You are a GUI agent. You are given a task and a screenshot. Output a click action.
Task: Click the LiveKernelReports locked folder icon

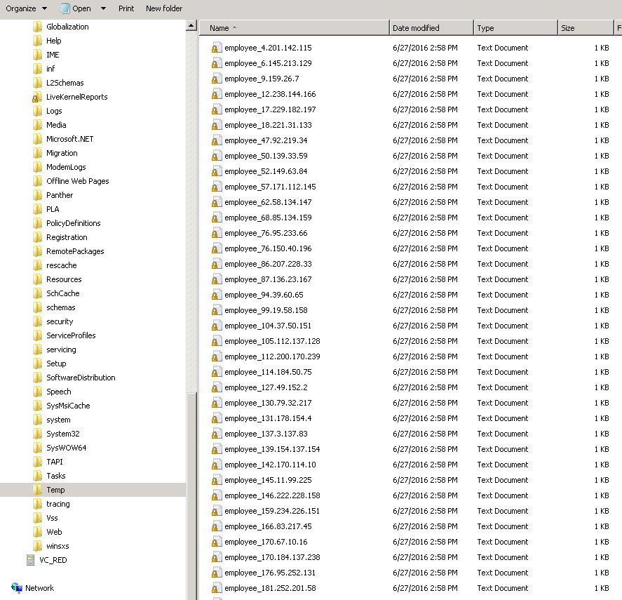click(x=37, y=97)
